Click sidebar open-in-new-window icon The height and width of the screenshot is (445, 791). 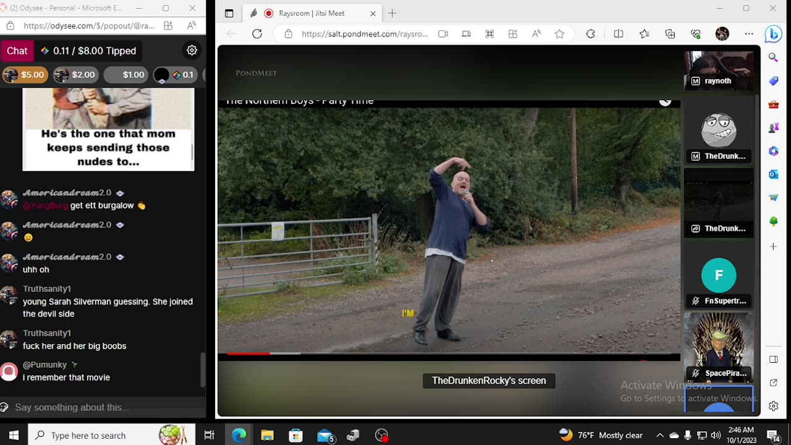click(773, 383)
